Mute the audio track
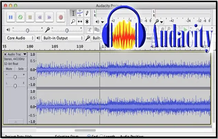 tap(9, 69)
